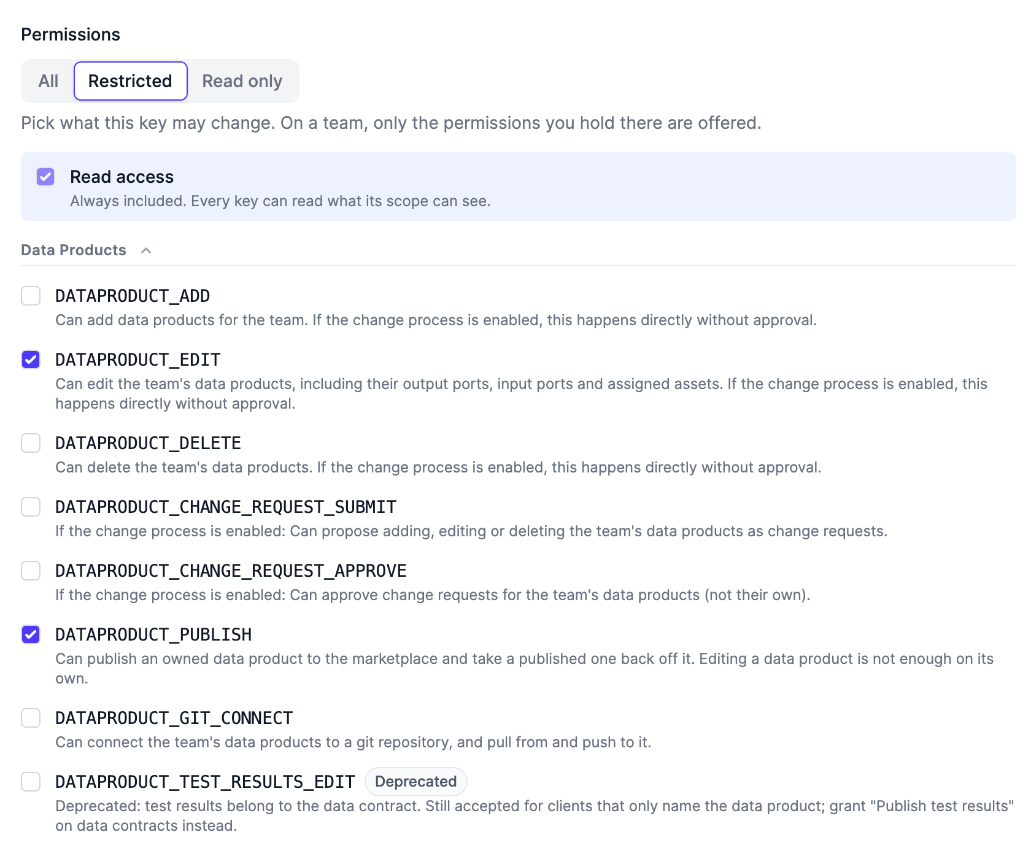Click the DATAPRODUCT_CHANGE_REQUEST_SUBMIT label
This screenshot has height=859, width=1031.
tap(226, 507)
